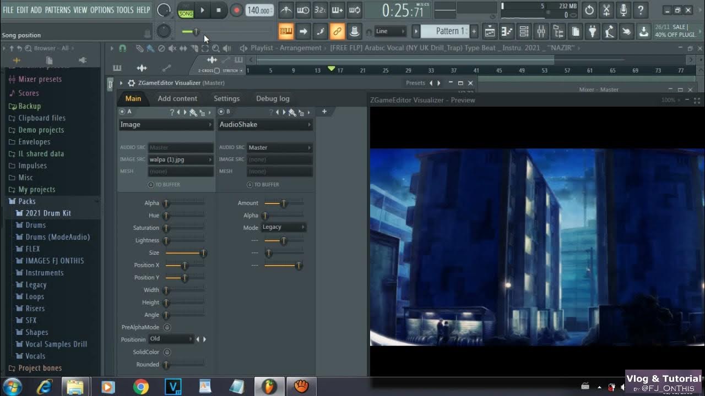Open the PATTERNS menu
Image resolution: width=705 pixels, height=396 pixels.
coord(57,10)
